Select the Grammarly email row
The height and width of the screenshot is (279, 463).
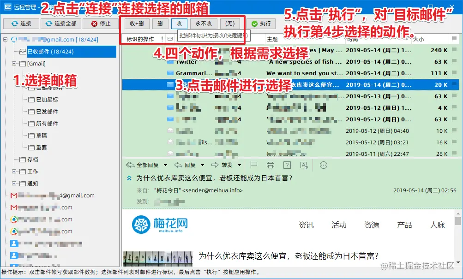pos(290,73)
